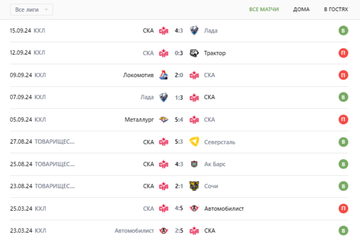This screenshot has width=360, height=243.
Task: Click the Сочи team logo
Action: click(x=194, y=186)
